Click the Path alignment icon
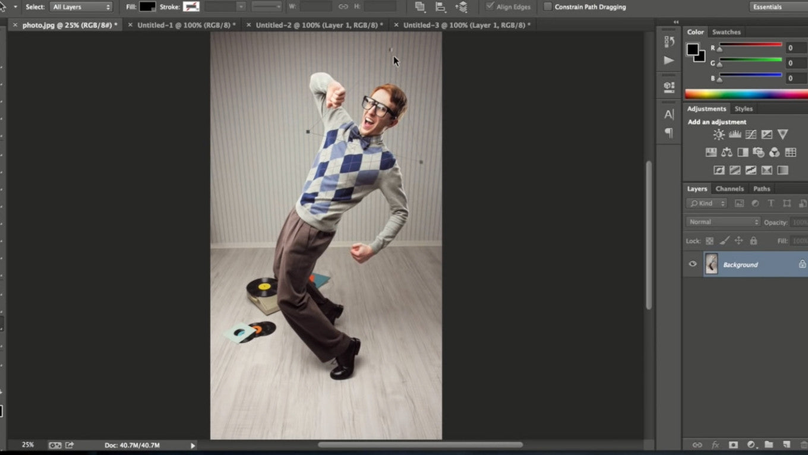The width and height of the screenshot is (808, 455). [x=440, y=7]
